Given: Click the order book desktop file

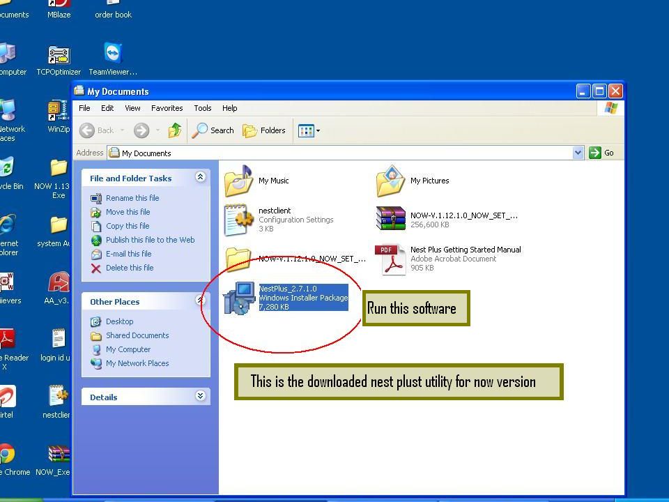Looking at the screenshot, I should [113, 9].
